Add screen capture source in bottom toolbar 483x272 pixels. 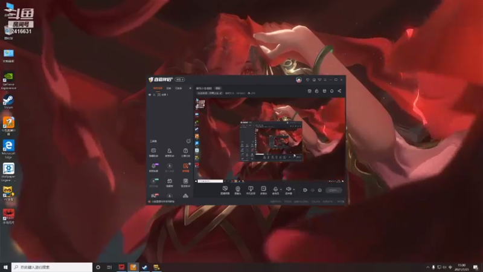pyautogui.click(x=225, y=190)
